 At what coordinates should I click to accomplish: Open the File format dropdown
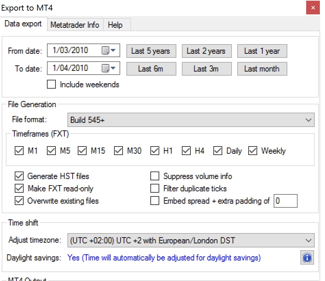191,120
